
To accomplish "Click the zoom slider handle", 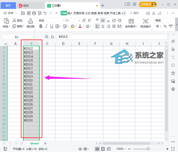I will (x=148, y=149).
